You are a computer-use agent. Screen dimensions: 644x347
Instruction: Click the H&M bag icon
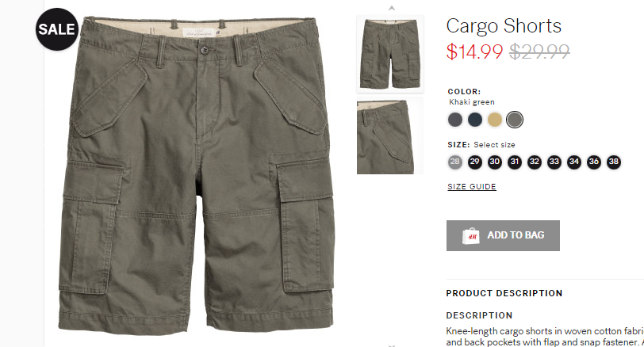[470, 236]
